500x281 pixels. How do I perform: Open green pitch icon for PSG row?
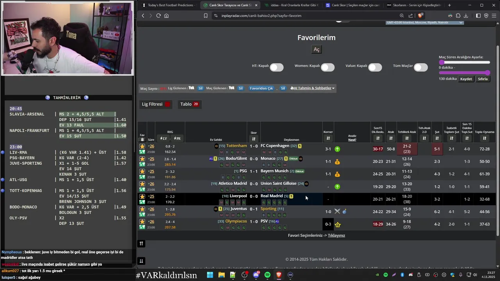pos(142,177)
